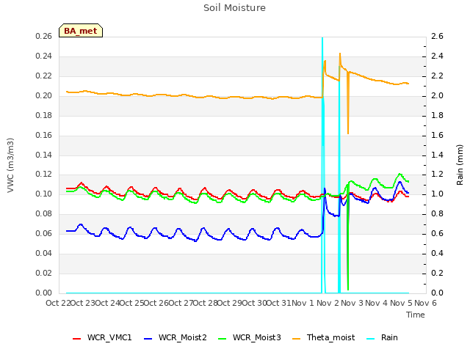Click the Soil Moisture chart title
The width and height of the screenshot is (470, 352).
pos(235,8)
